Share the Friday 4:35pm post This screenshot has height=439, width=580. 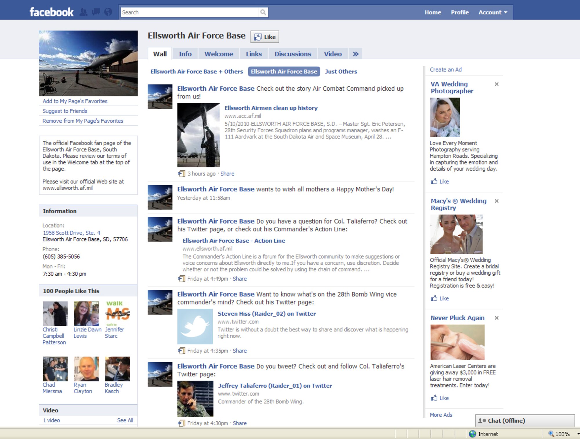coord(240,350)
